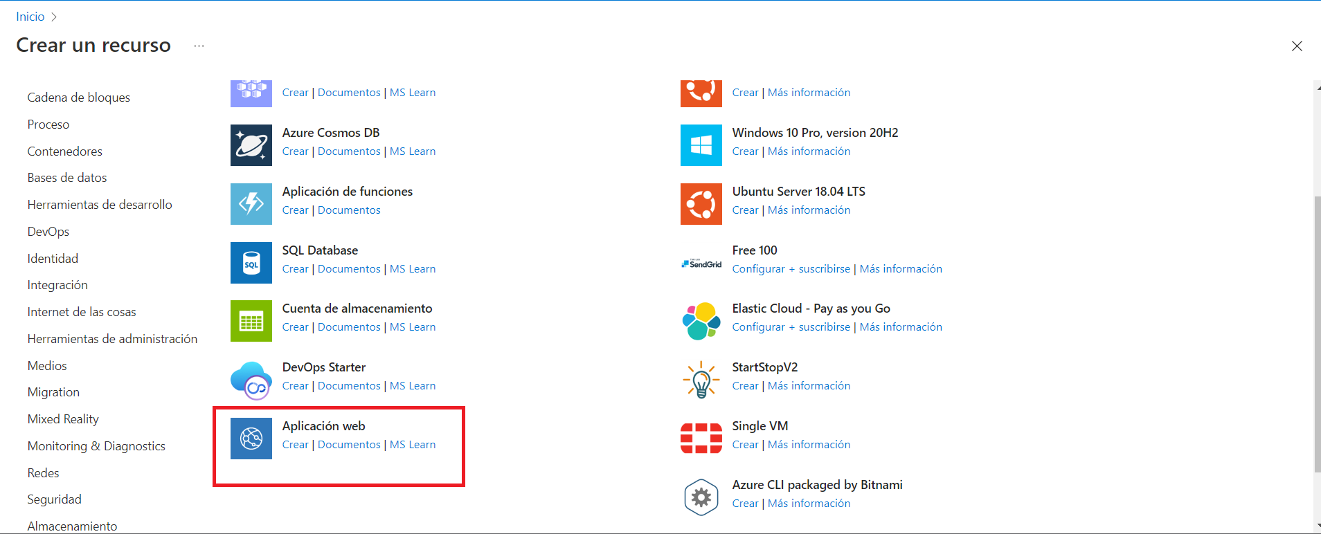Select the Integración category
1321x534 pixels.
(x=57, y=285)
